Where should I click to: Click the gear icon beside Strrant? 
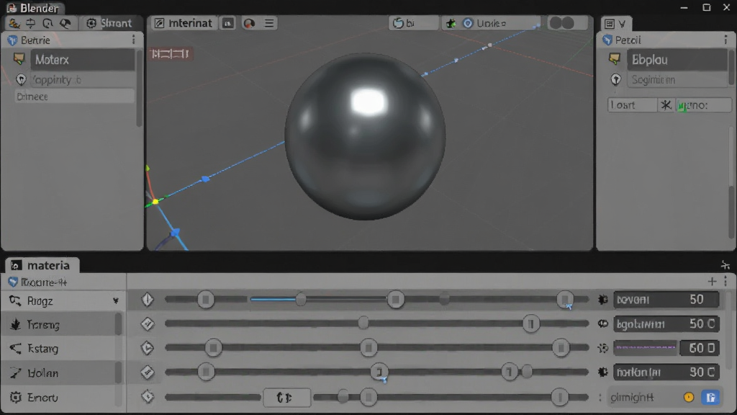tap(91, 23)
